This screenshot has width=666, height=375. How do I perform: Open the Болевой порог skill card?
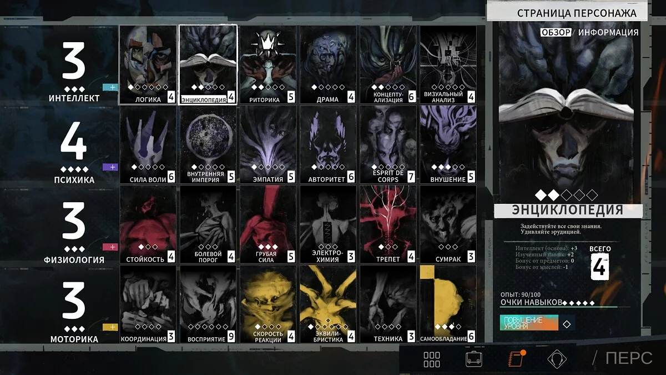(x=208, y=224)
